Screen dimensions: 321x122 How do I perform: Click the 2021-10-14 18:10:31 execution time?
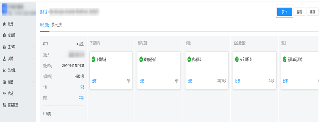(x=73, y=66)
